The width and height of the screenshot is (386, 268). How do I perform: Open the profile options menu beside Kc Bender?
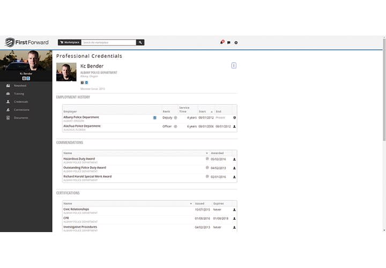click(234, 65)
